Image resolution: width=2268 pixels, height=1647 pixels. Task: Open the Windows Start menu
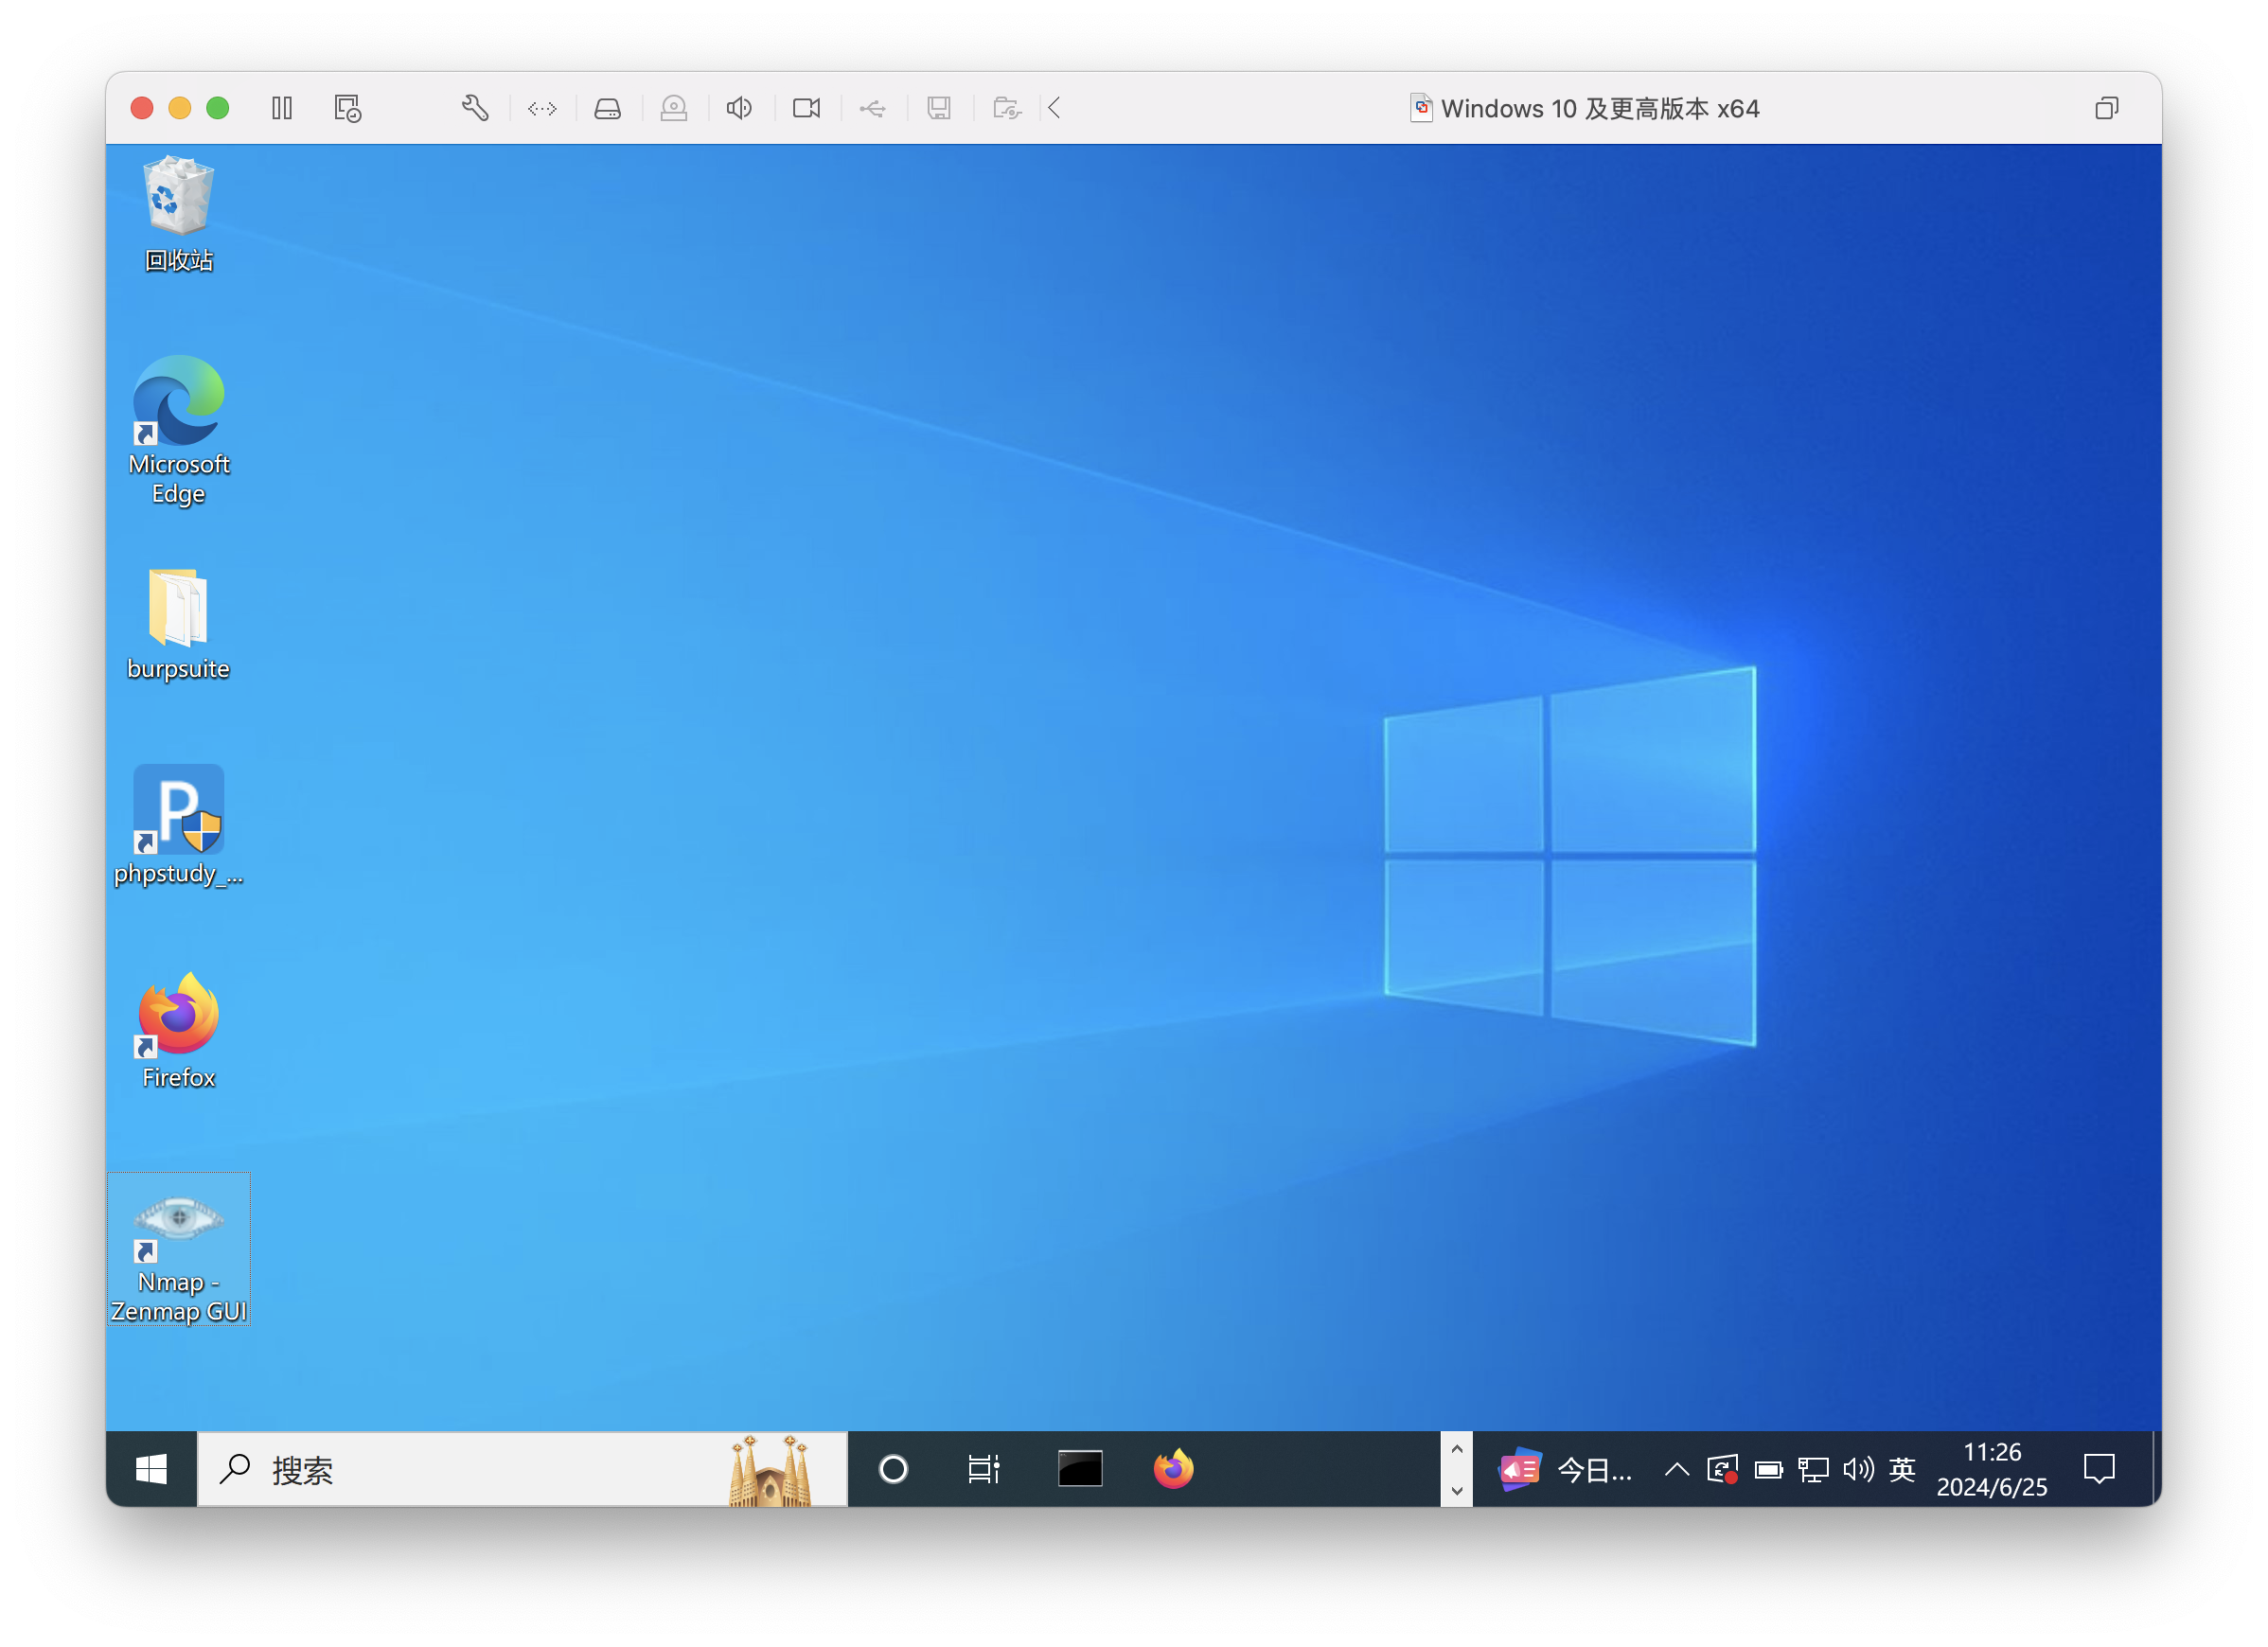(151, 1469)
